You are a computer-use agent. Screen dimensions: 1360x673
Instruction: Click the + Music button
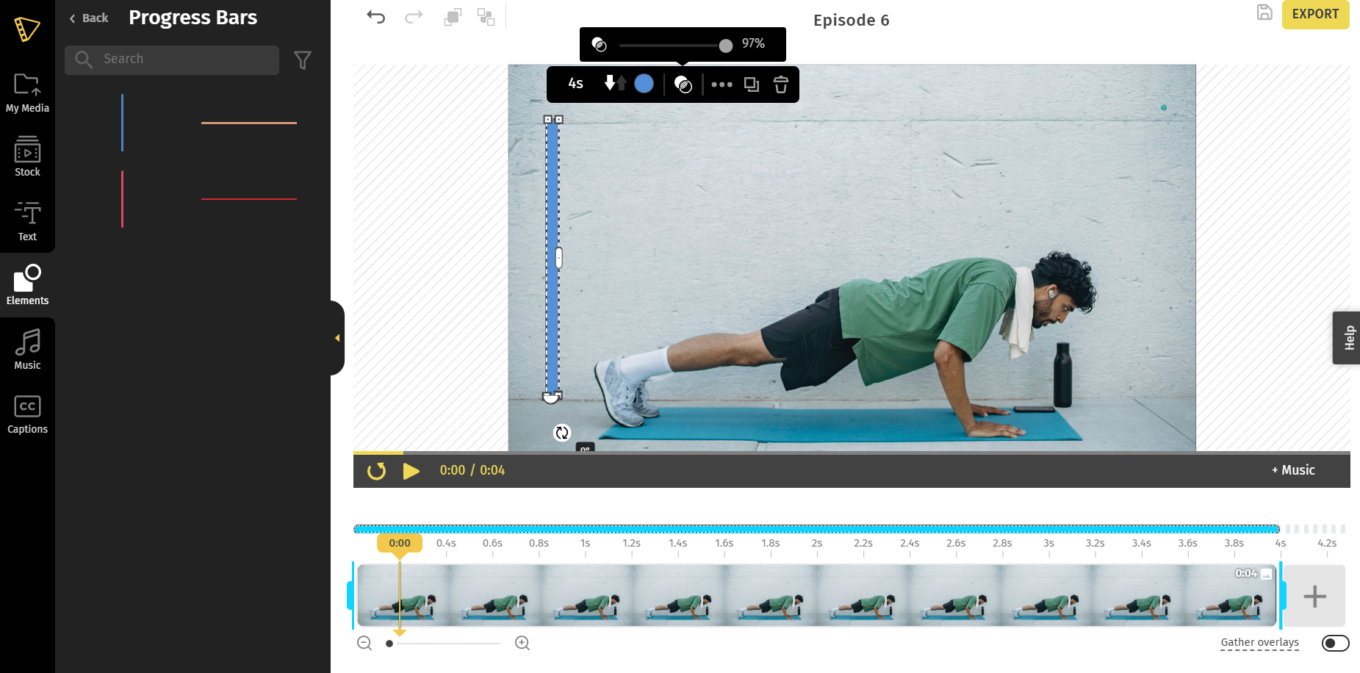1293,470
